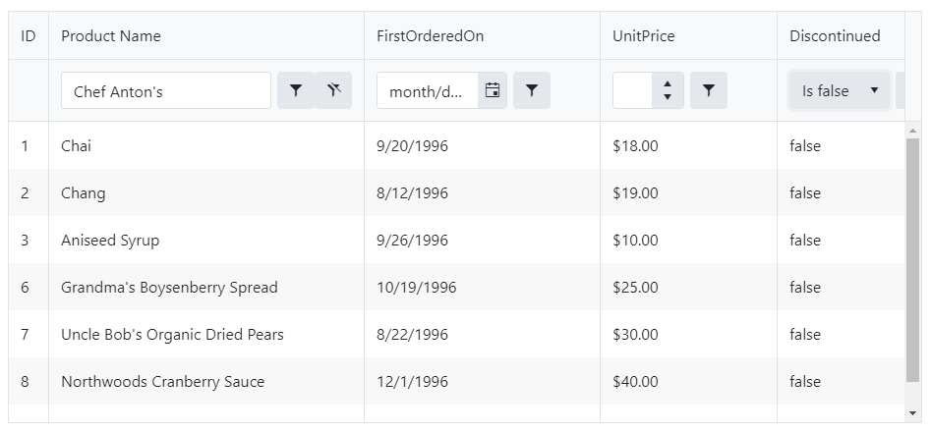The width and height of the screenshot is (931, 433).
Task: Click the FirstOrderedOn date input field
Action: point(428,90)
